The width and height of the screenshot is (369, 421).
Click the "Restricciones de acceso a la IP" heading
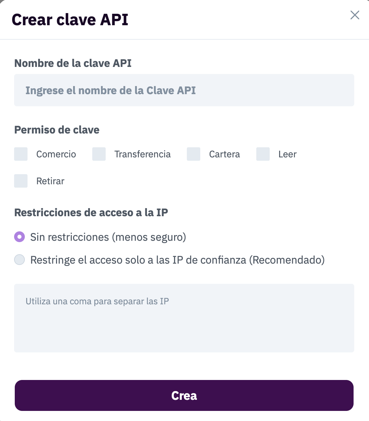pyautogui.click(x=91, y=213)
